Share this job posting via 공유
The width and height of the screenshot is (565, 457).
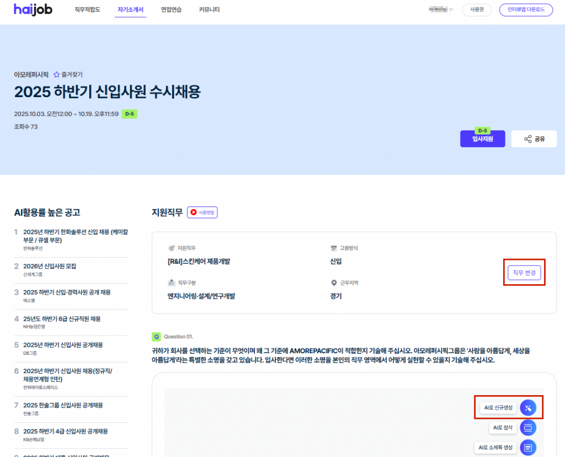pos(534,139)
